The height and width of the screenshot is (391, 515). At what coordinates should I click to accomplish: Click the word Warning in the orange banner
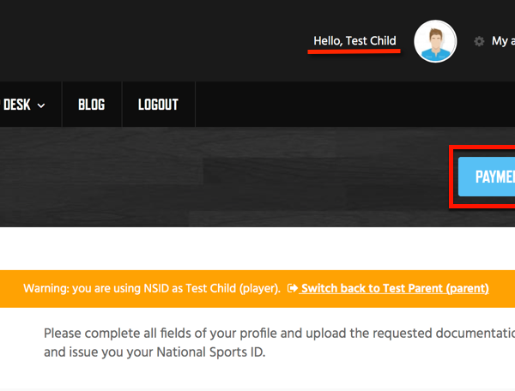point(46,289)
